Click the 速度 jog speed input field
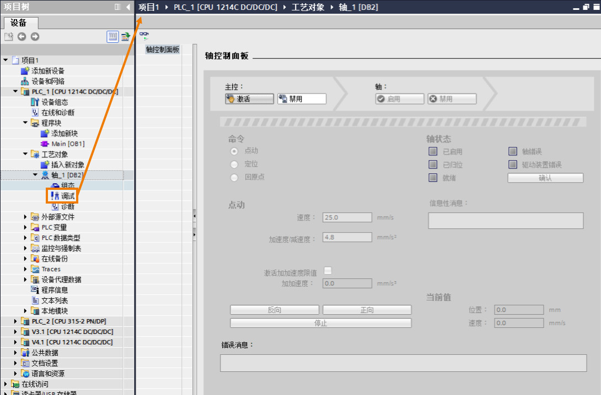Viewport: 601px width, 395px height. tap(347, 217)
